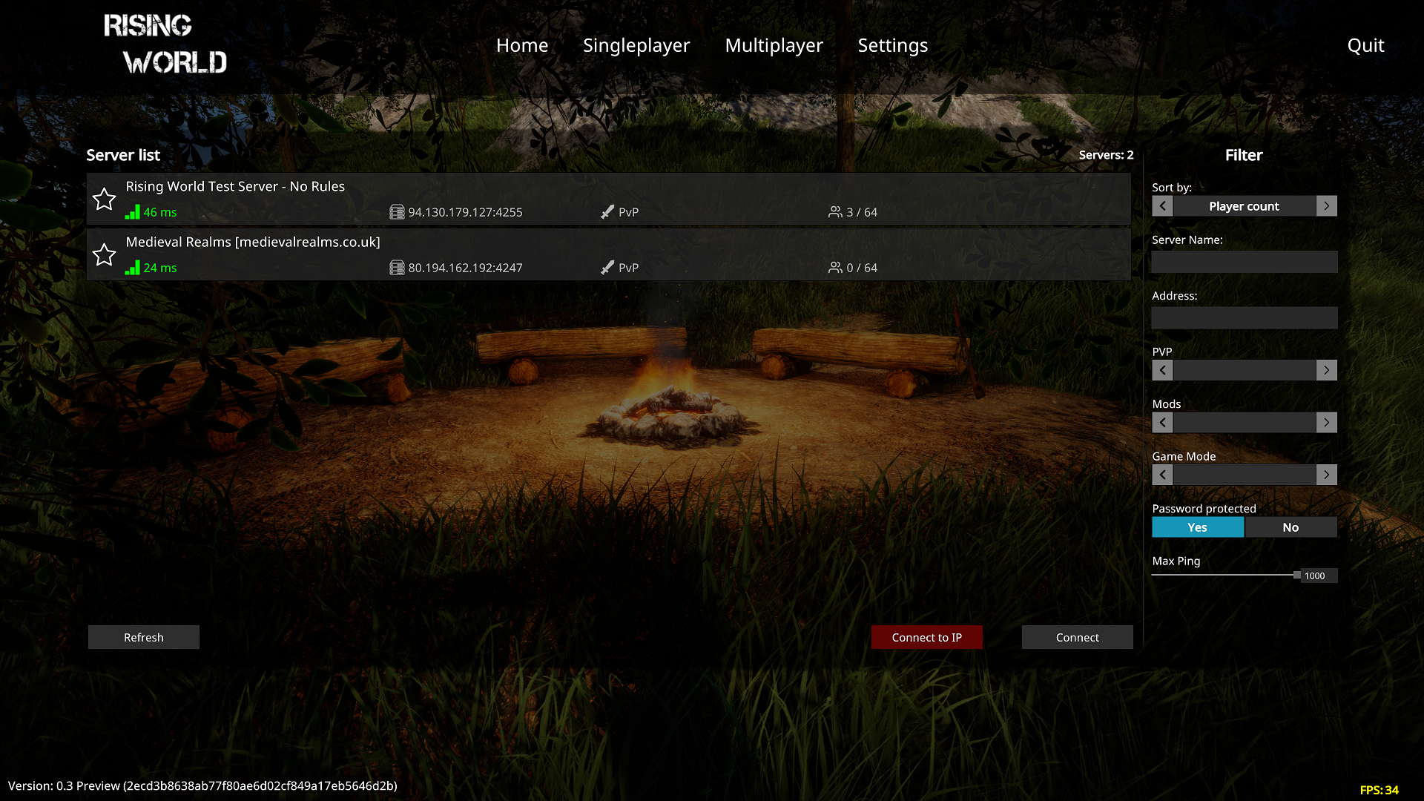This screenshot has width=1424, height=801.
Task: Click the Max Ping slider handle
Action: point(1296,575)
